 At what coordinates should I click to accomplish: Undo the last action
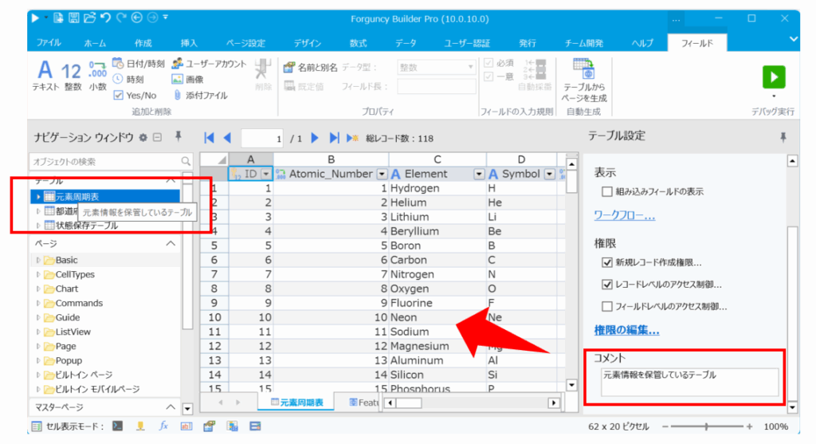(x=106, y=18)
